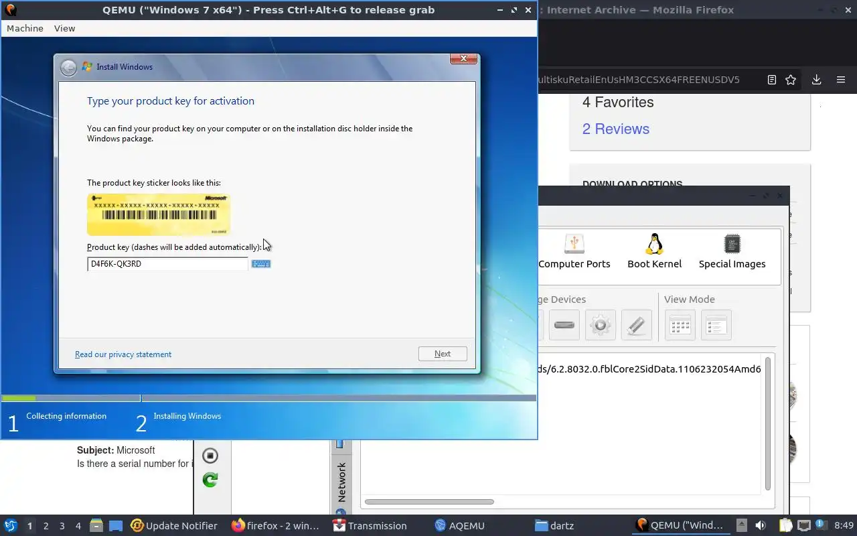Open the Network side tab in AQEMU
This screenshot has height=536, width=857.
341,482
